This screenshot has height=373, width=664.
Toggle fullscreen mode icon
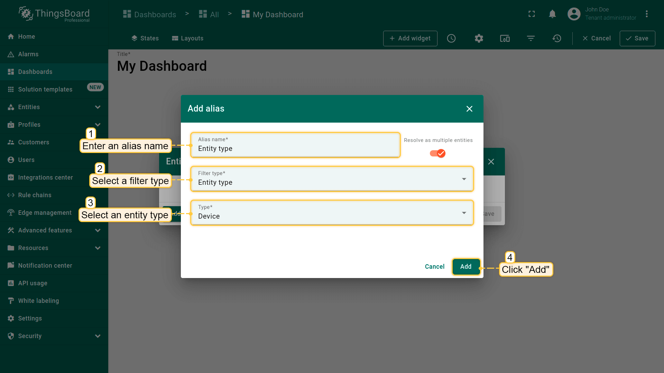[x=532, y=14]
